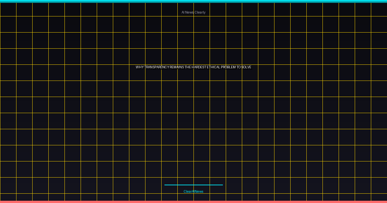Click the right end of the cyan divider
387x203 pixels.
coord(222,185)
